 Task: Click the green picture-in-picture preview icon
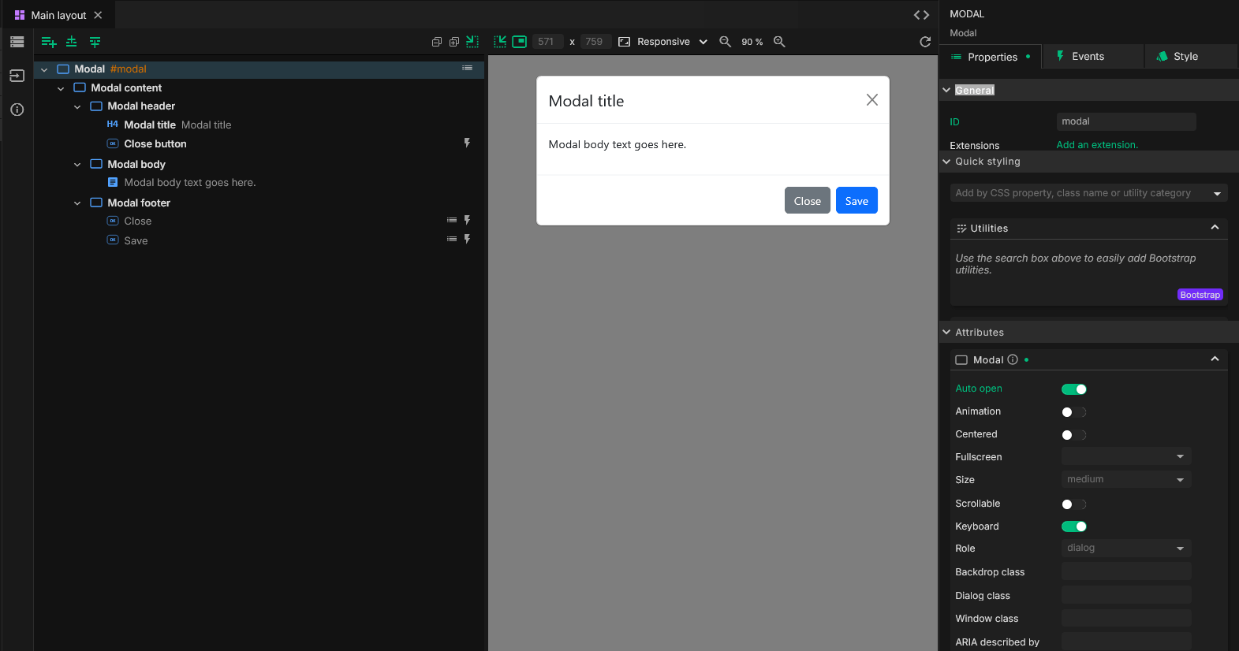click(x=519, y=42)
